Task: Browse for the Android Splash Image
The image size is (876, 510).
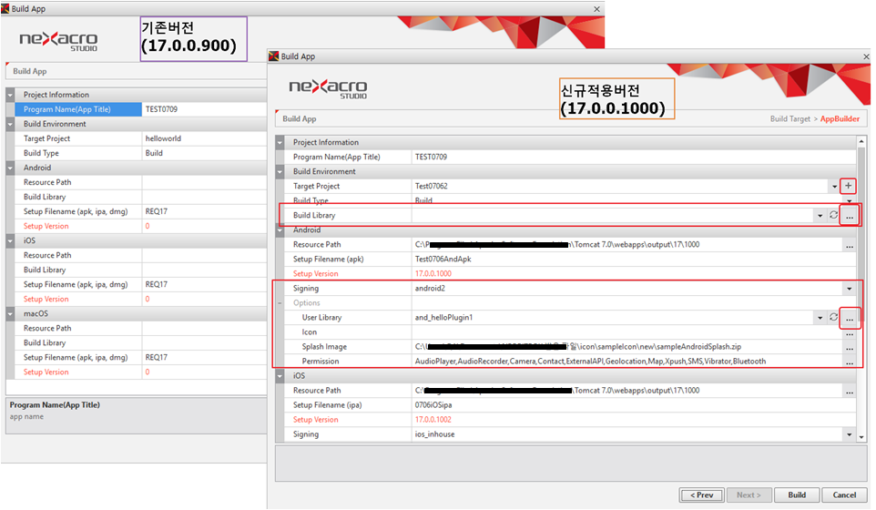Action: [849, 347]
